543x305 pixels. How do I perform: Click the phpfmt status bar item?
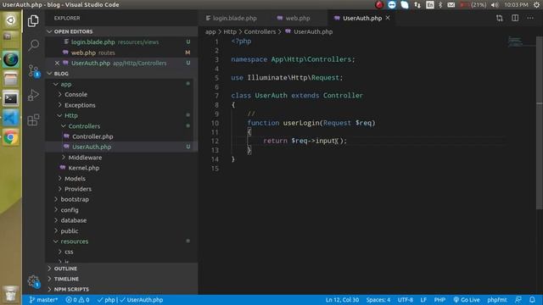coord(497,300)
